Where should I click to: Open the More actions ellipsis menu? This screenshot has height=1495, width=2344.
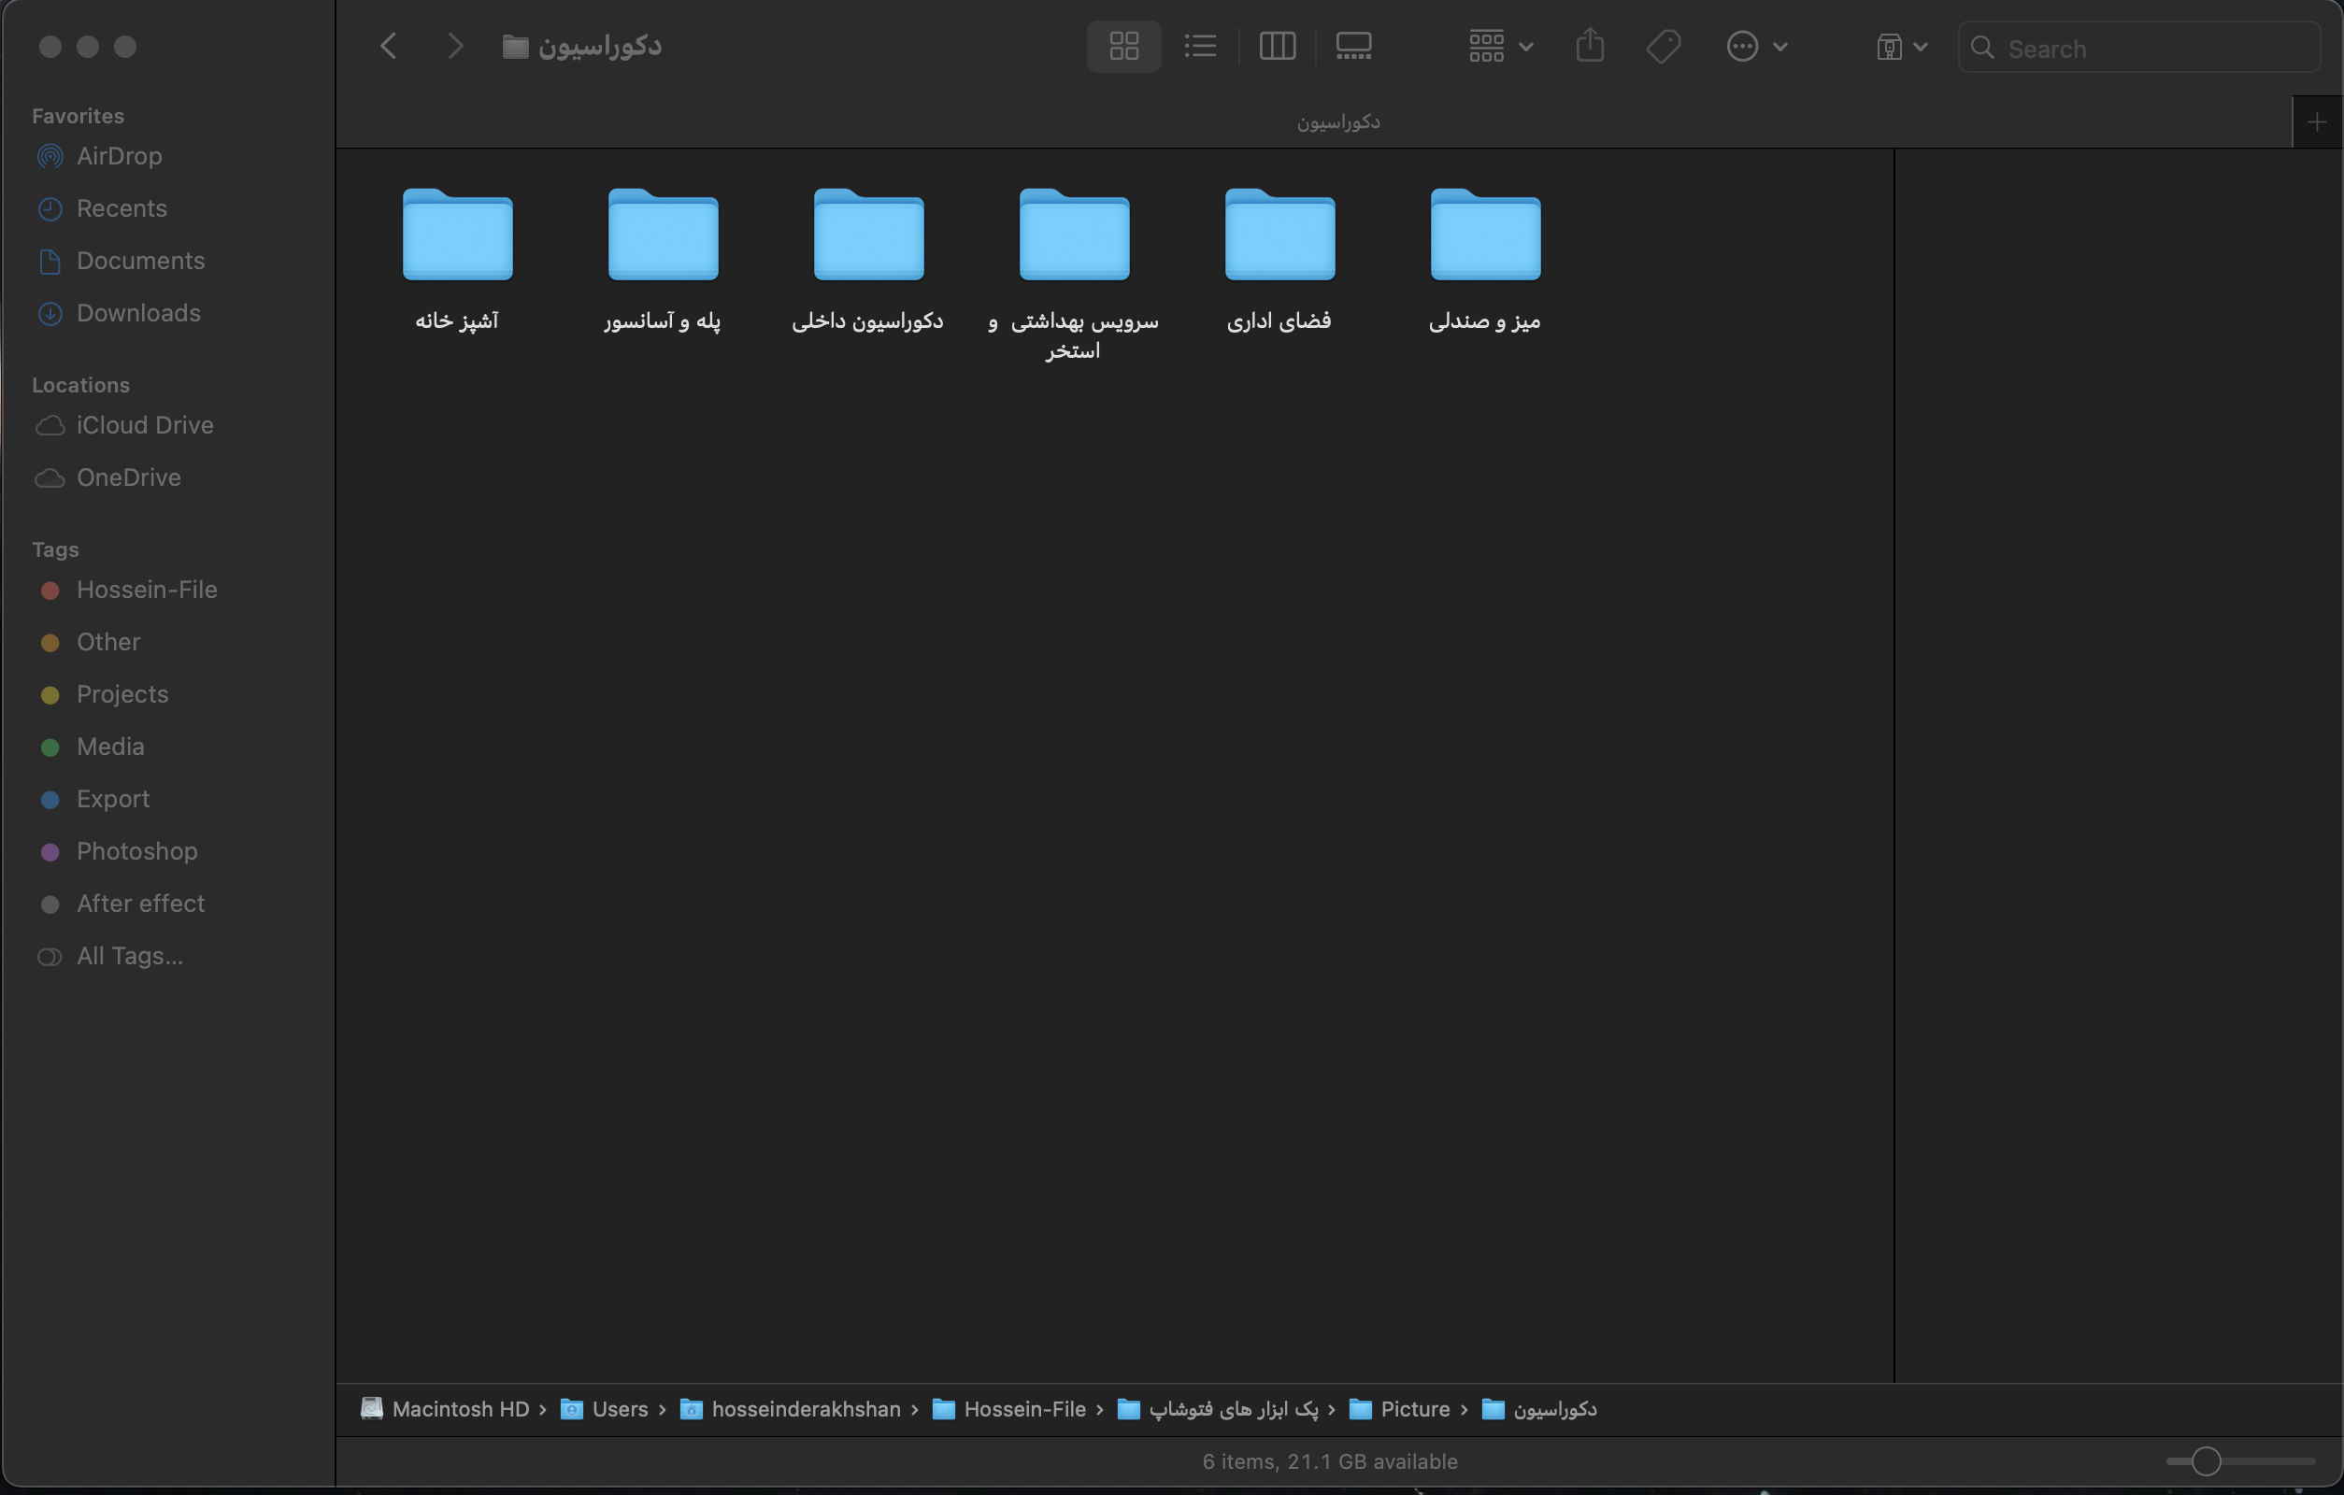tap(1757, 46)
